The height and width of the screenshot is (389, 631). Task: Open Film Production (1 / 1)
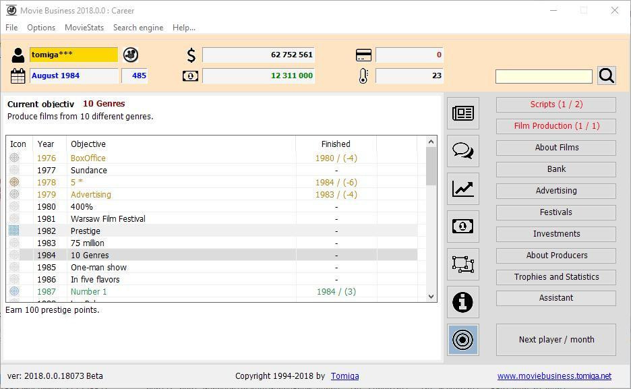point(555,126)
